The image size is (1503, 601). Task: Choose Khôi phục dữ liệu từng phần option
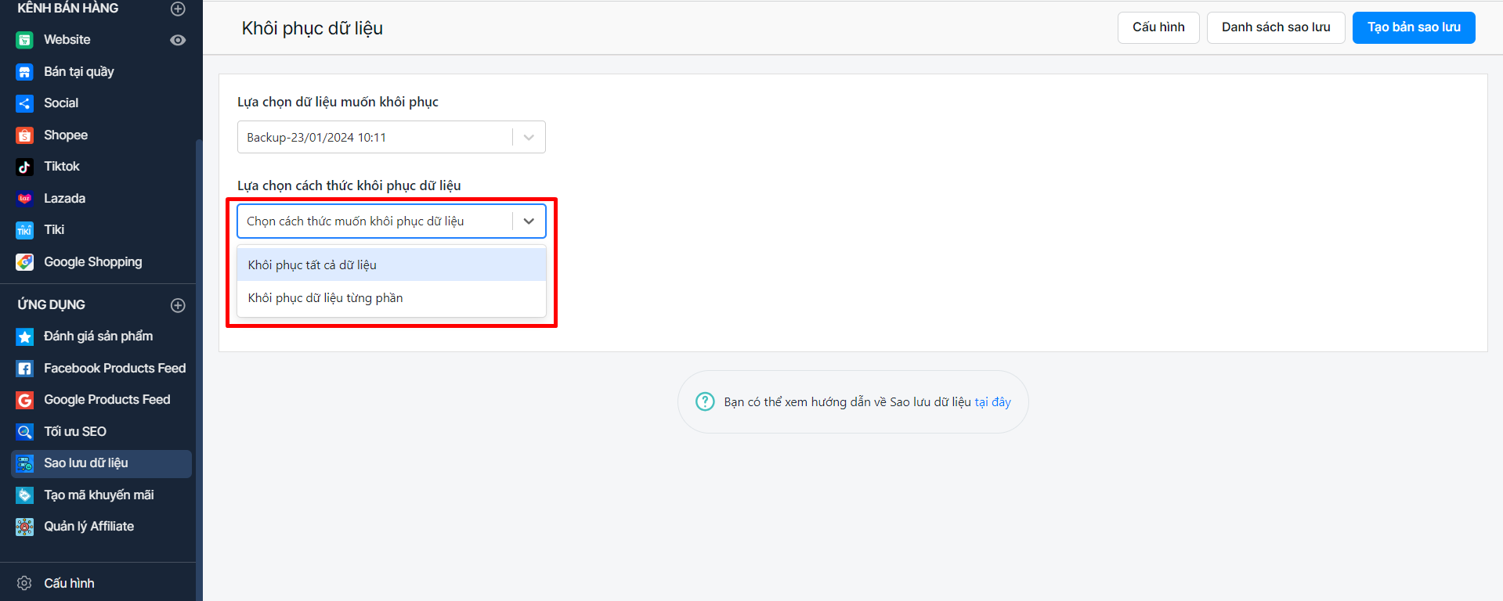tap(391, 298)
